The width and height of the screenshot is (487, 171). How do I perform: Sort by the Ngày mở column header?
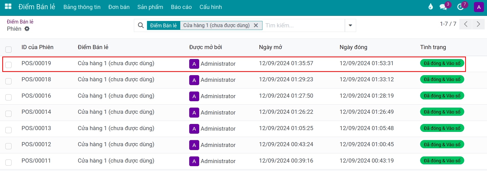coord(270,47)
